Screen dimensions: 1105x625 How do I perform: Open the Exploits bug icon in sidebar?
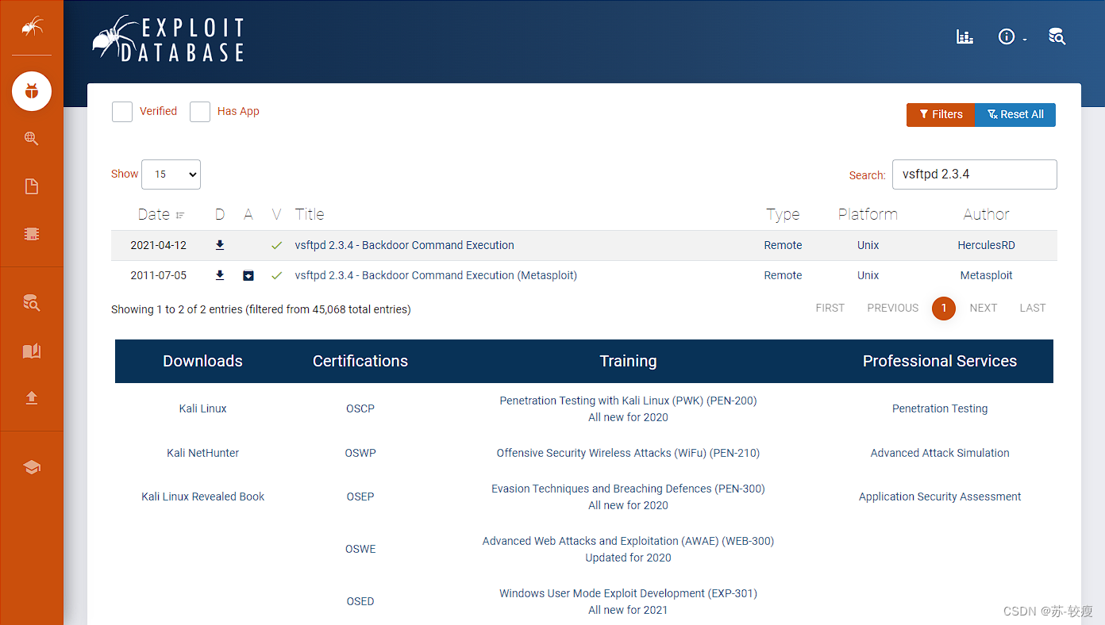coord(32,91)
